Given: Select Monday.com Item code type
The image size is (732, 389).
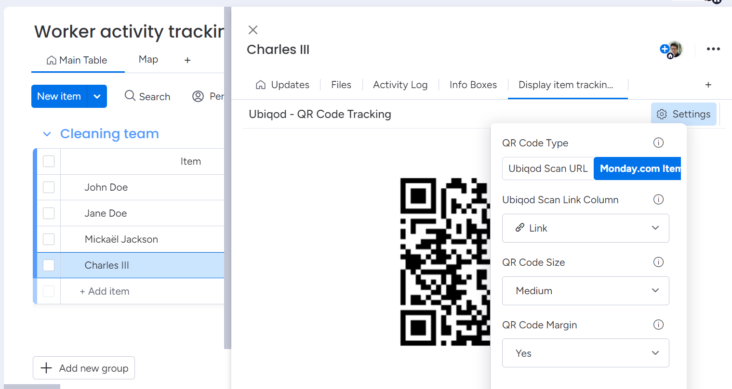Looking at the screenshot, I should tap(638, 169).
